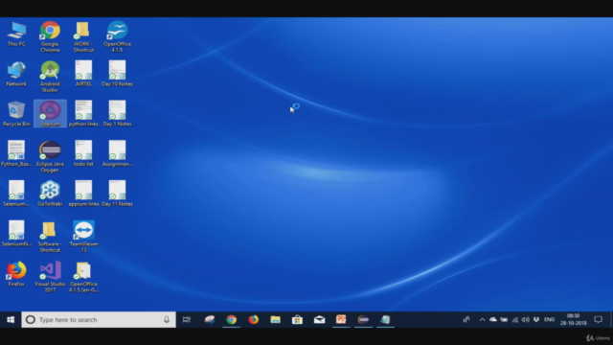This screenshot has width=613, height=345.
Task: Select the Android Studio desktop icon
Action: click(50, 77)
